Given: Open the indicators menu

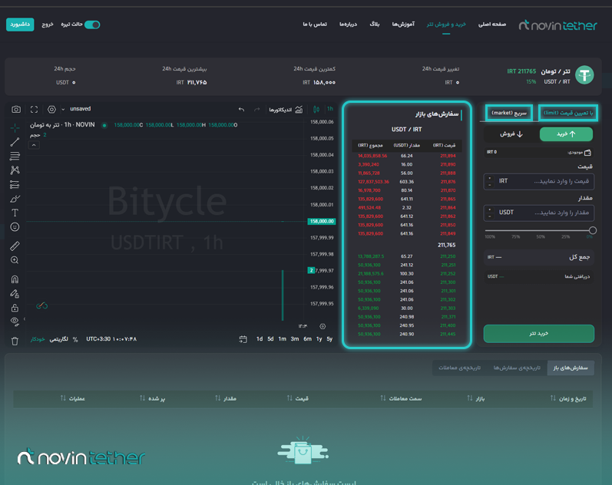Looking at the screenshot, I should click(x=286, y=110).
